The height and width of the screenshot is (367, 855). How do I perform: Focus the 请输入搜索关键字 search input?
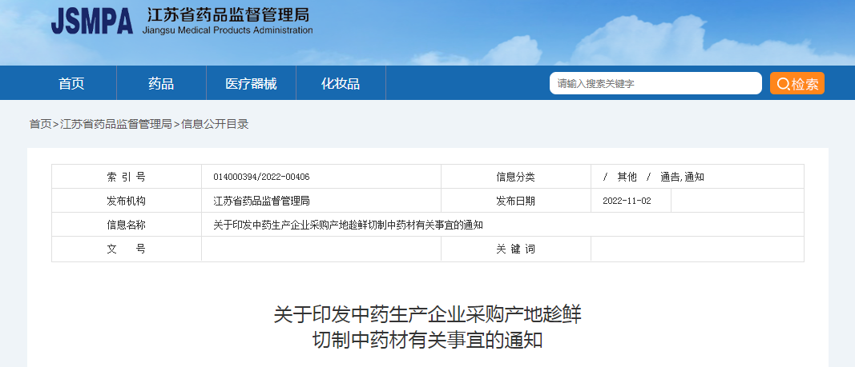(x=655, y=83)
